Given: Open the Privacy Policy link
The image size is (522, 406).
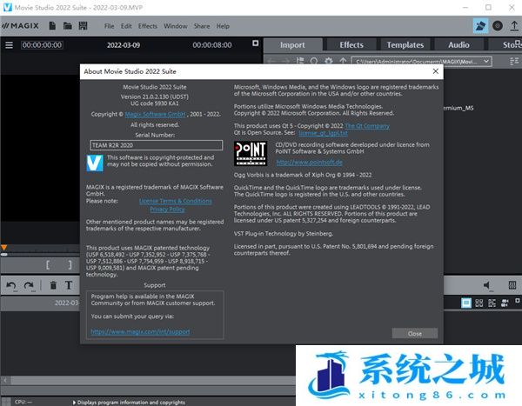Looking at the screenshot, I should [x=167, y=210].
